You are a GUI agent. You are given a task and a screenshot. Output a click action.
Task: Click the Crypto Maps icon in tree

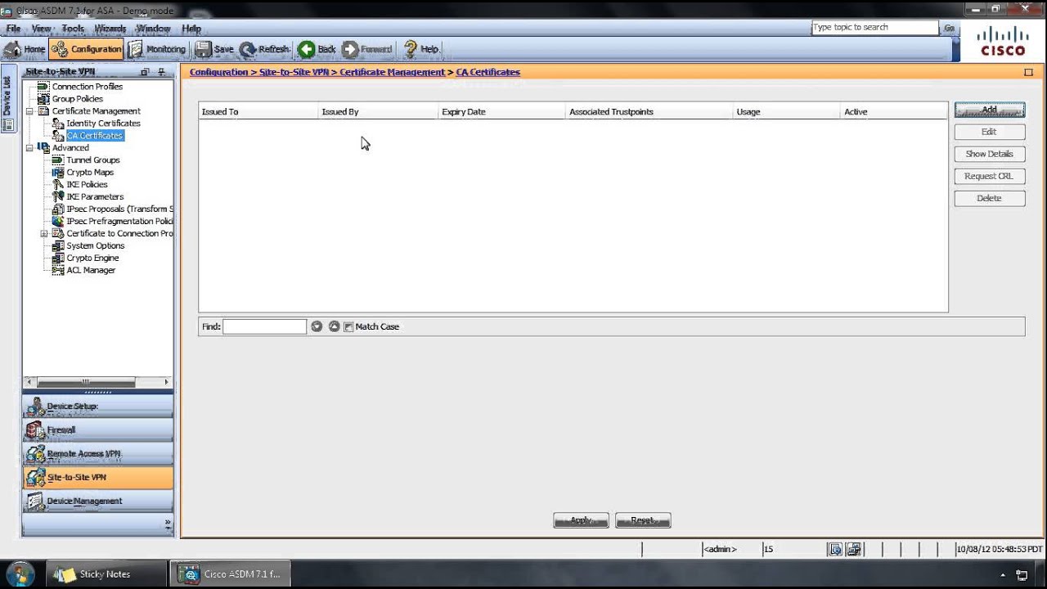pyautogui.click(x=58, y=173)
